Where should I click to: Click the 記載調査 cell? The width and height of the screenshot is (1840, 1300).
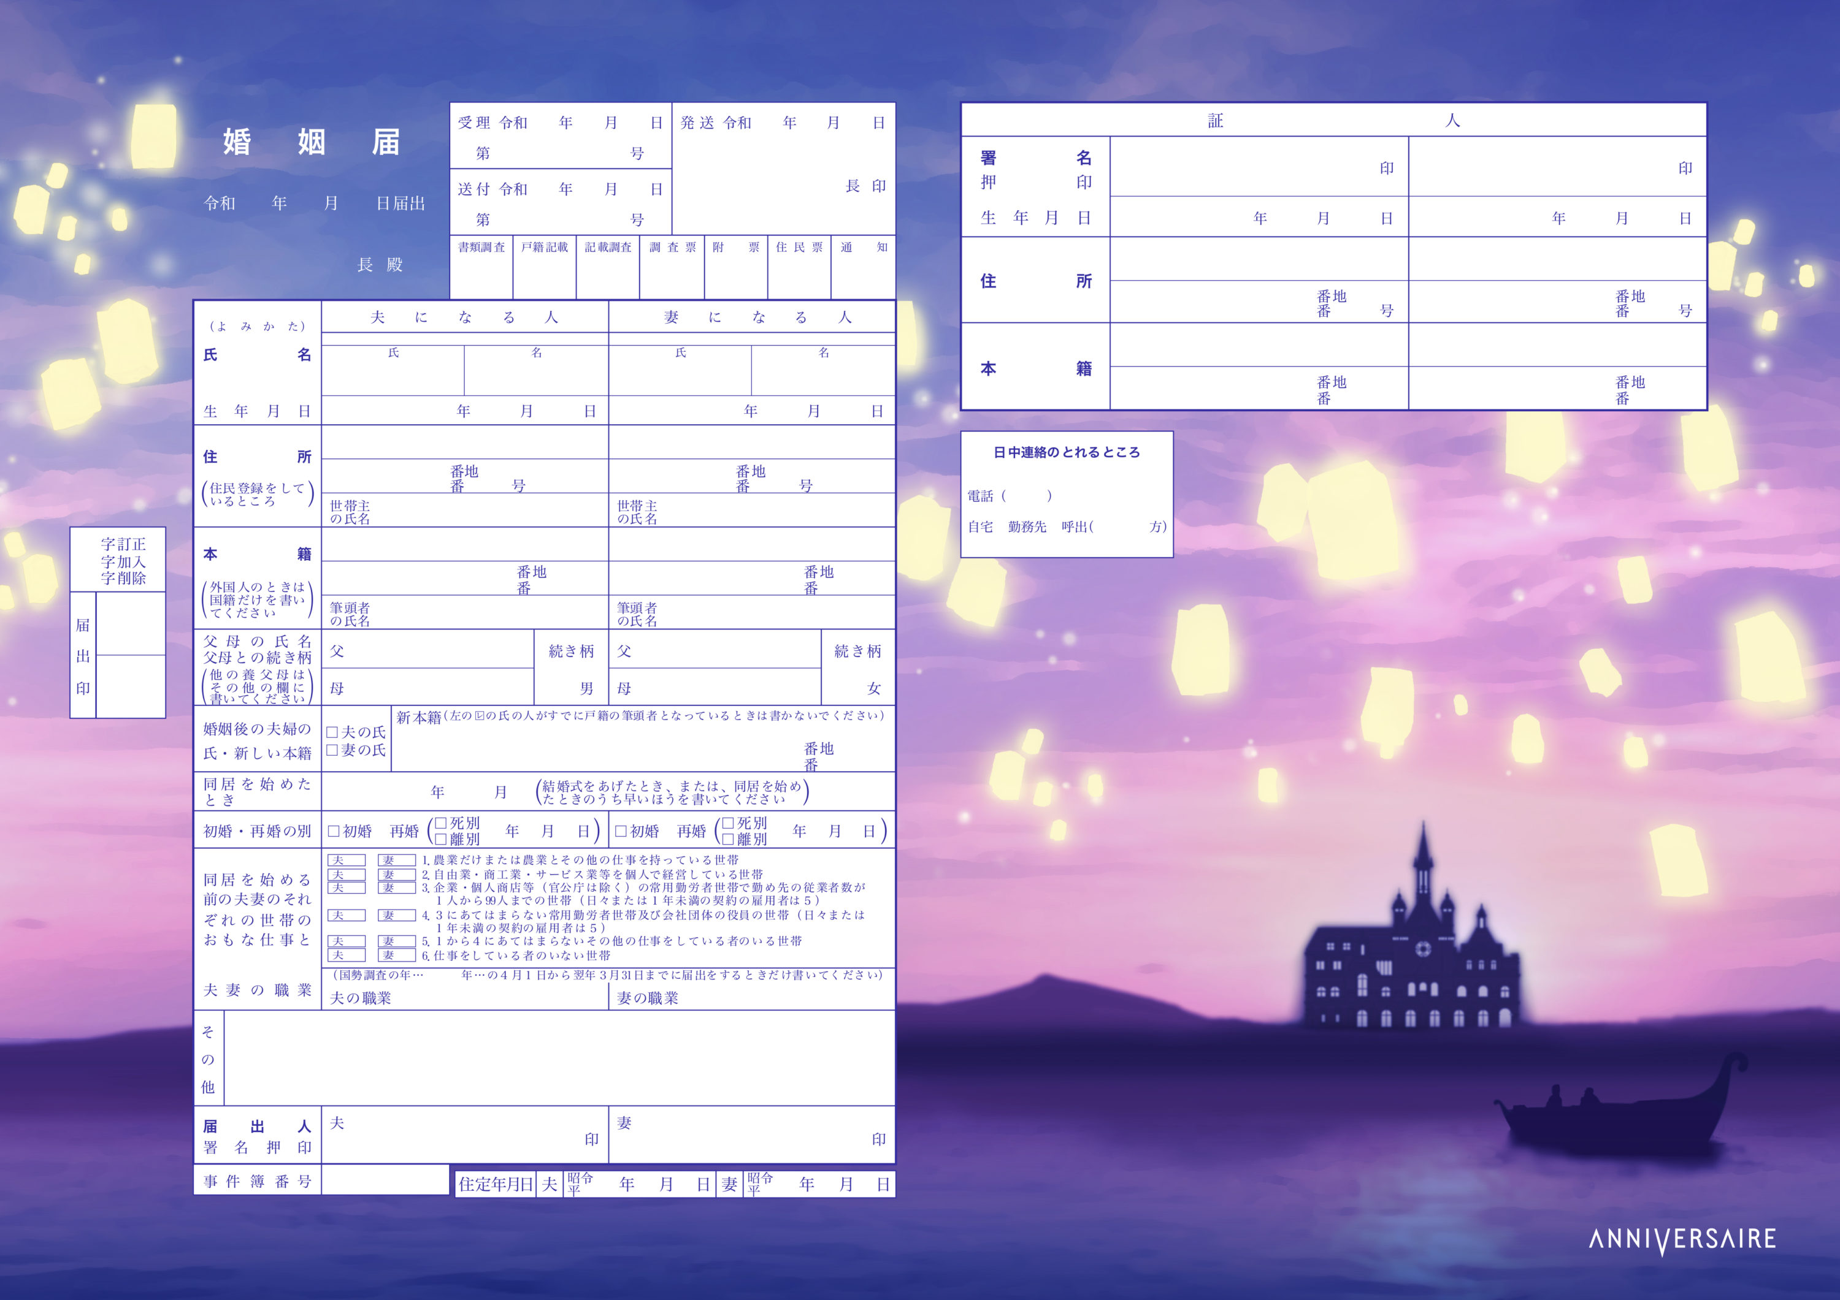point(608,267)
